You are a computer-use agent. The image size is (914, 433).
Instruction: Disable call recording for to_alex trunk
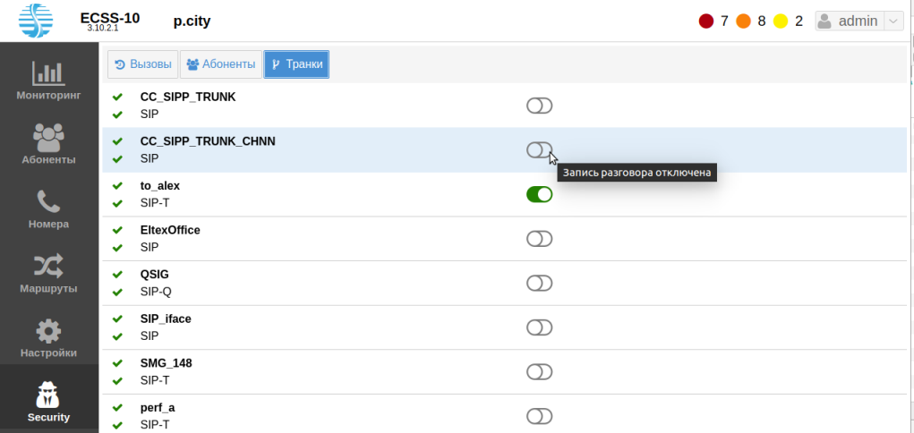click(x=539, y=194)
